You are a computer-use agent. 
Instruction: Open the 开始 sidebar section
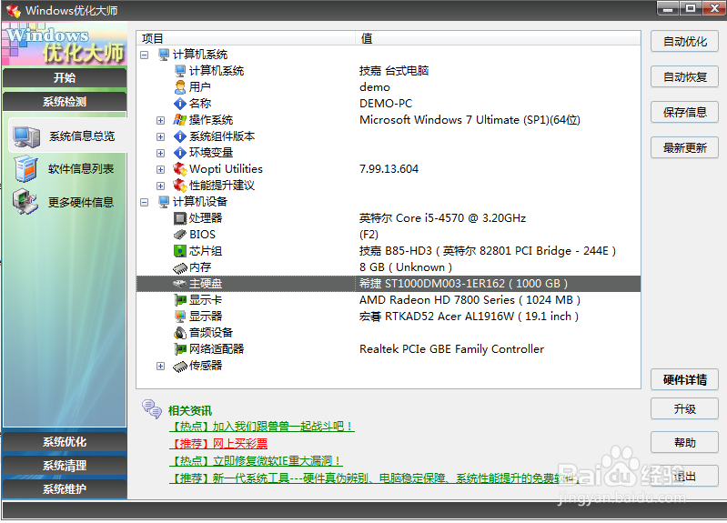[x=65, y=77]
